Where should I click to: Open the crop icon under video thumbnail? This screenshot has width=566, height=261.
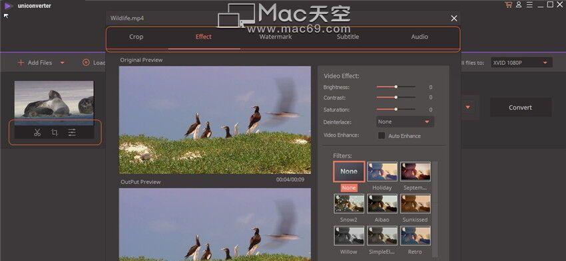coord(55,132)
